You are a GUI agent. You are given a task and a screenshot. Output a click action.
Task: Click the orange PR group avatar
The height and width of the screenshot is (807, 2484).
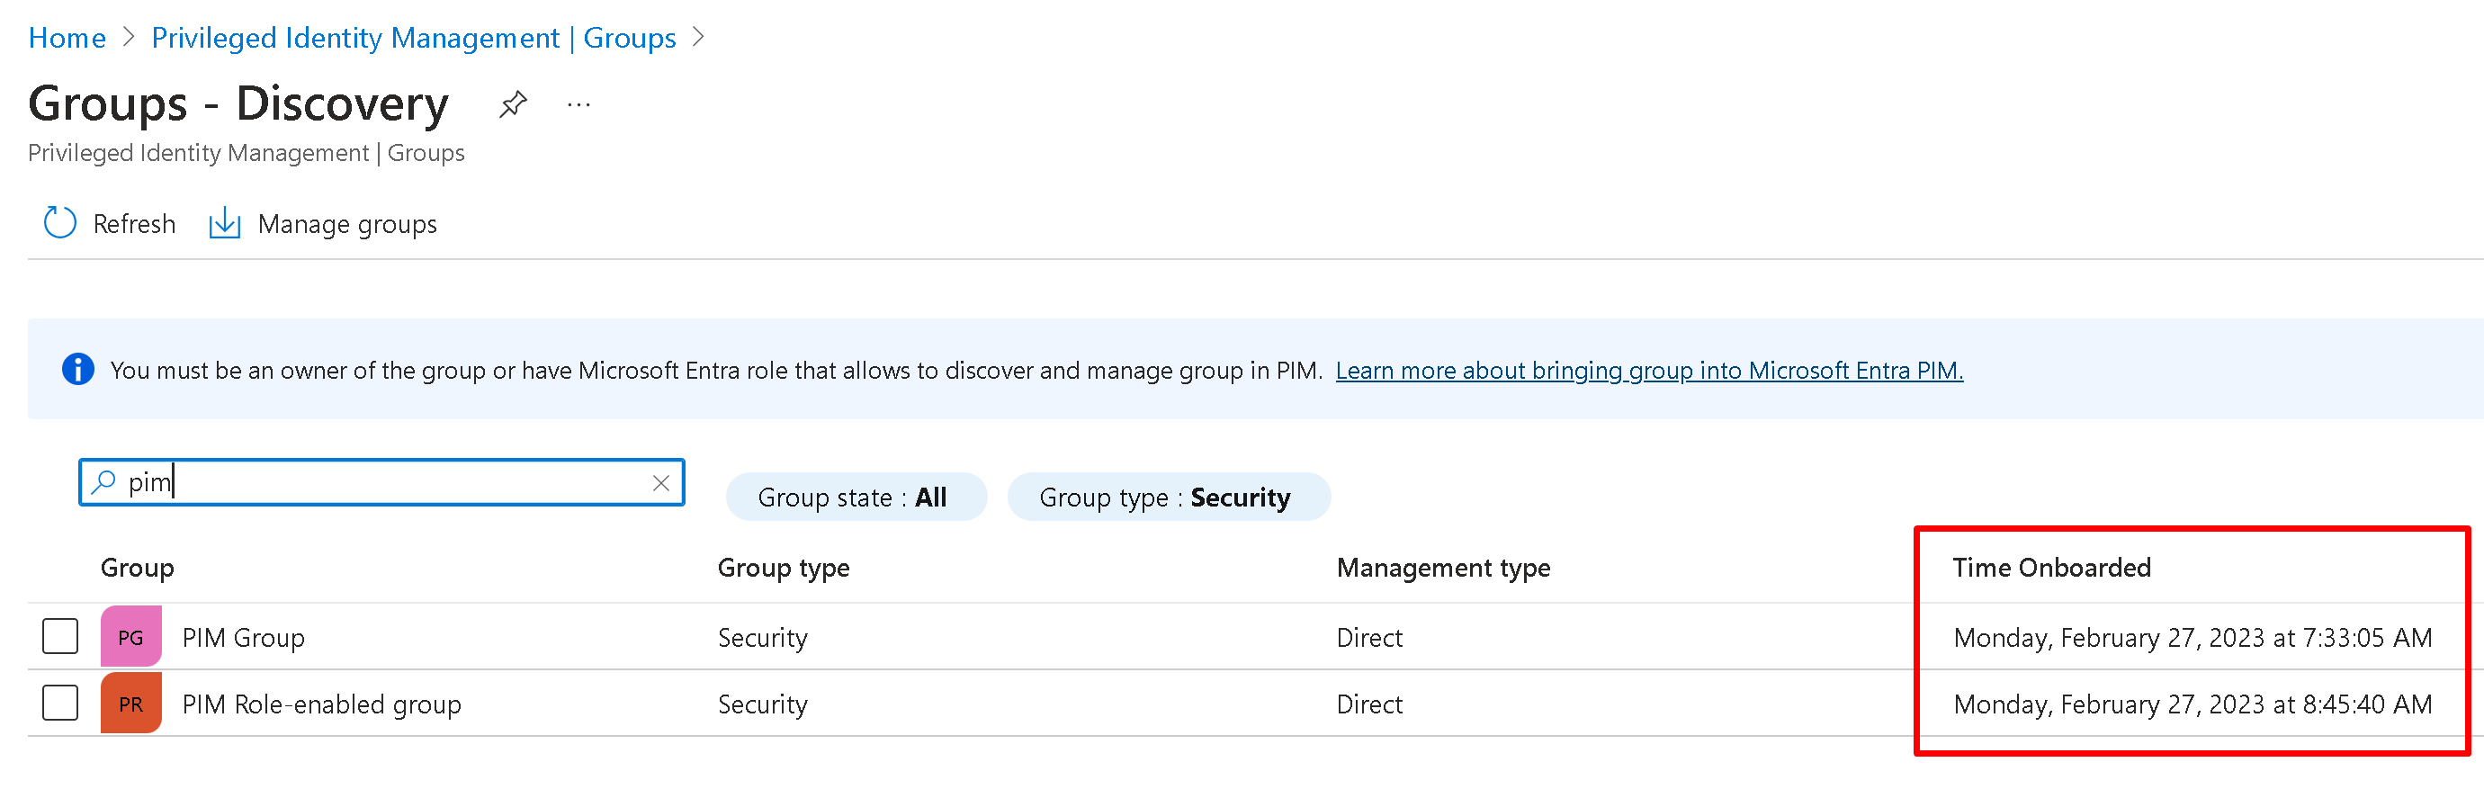pyautogui.click(x=131, y=703)
